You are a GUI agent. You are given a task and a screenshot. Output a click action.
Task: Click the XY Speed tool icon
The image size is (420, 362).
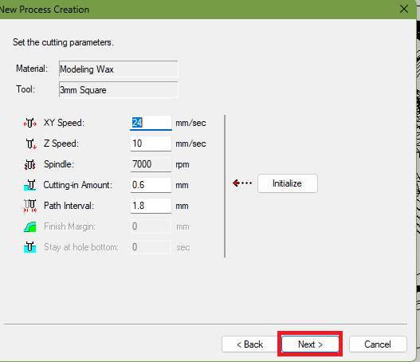click(x=30, y=123)
